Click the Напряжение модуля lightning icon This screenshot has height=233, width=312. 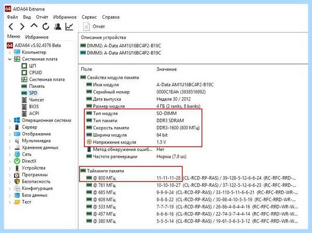[89, 142]
